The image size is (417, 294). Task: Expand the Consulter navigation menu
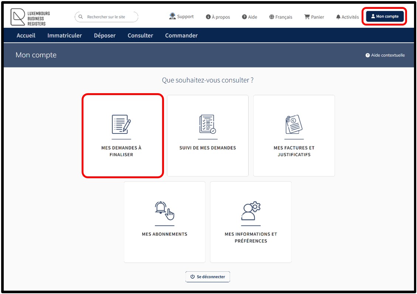pos(140,36)
